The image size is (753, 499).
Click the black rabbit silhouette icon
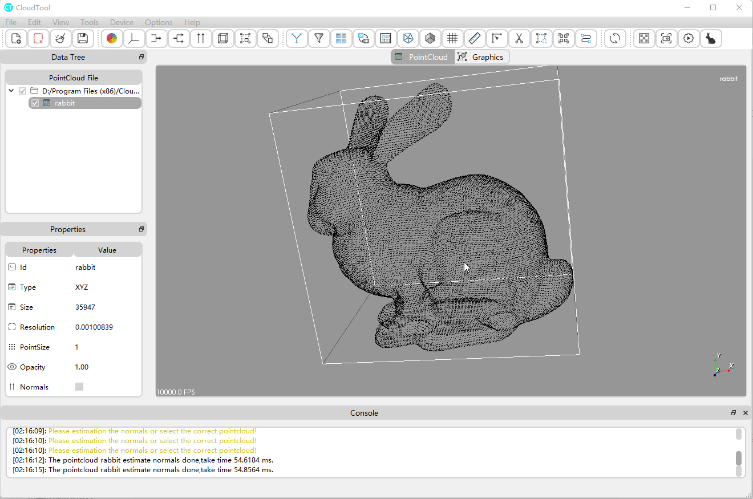coord(711,39)
